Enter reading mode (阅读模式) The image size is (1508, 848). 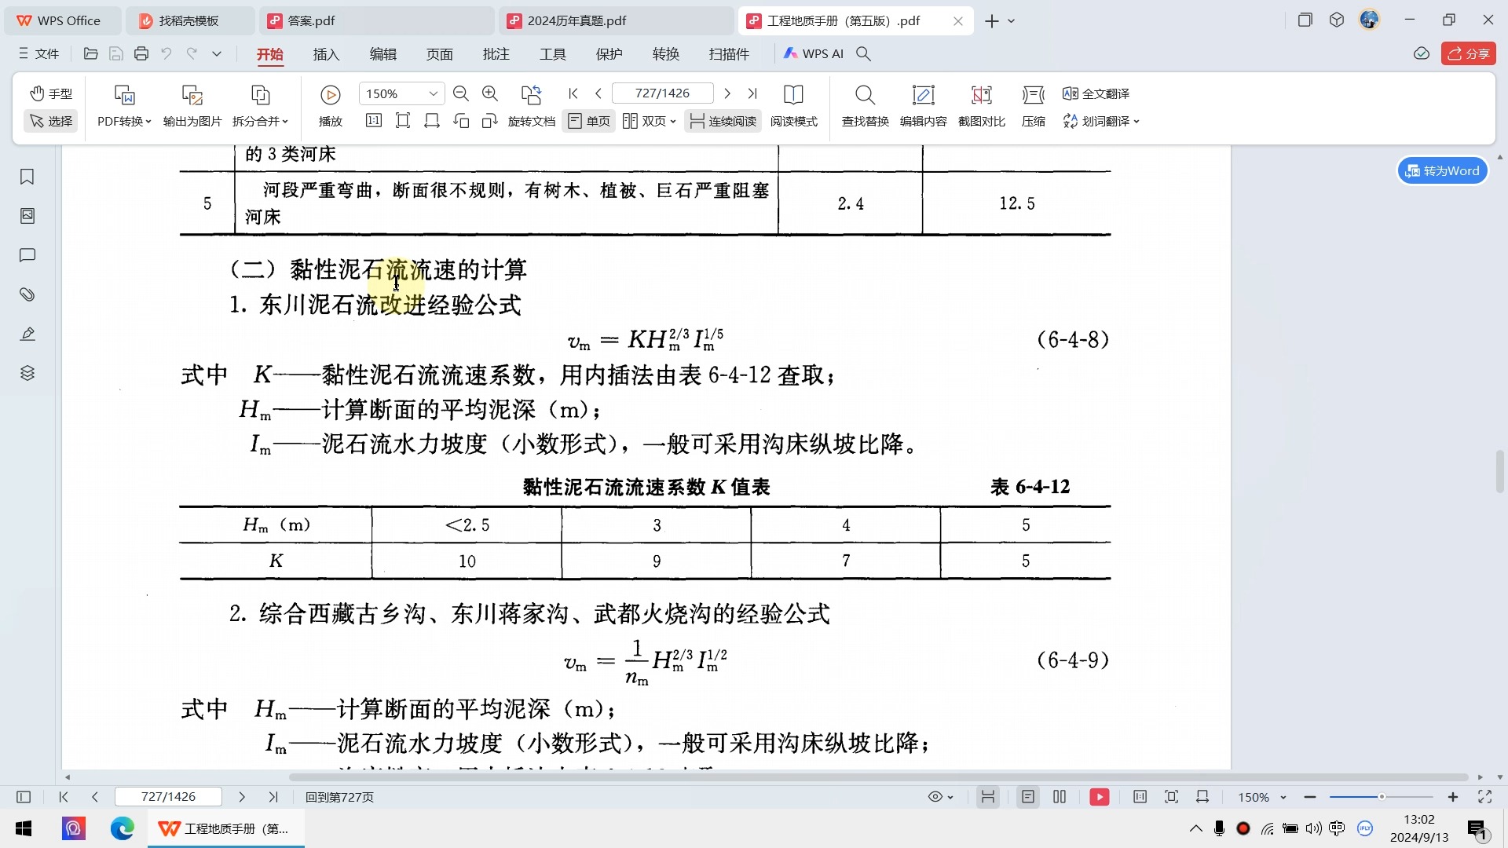click(x=793, y=105)
